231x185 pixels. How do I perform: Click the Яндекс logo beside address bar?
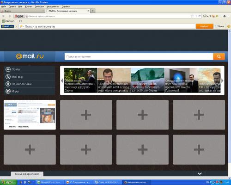point(19,16)
